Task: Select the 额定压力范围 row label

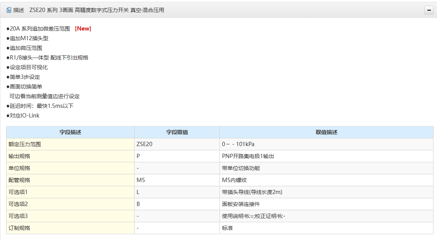Action: [x=25, y=144]
